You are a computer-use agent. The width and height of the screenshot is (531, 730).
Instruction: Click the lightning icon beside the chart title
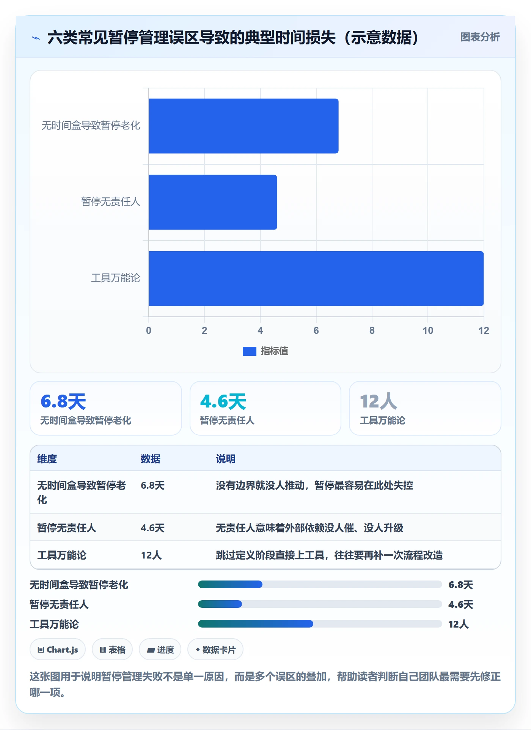pos(36,38)
